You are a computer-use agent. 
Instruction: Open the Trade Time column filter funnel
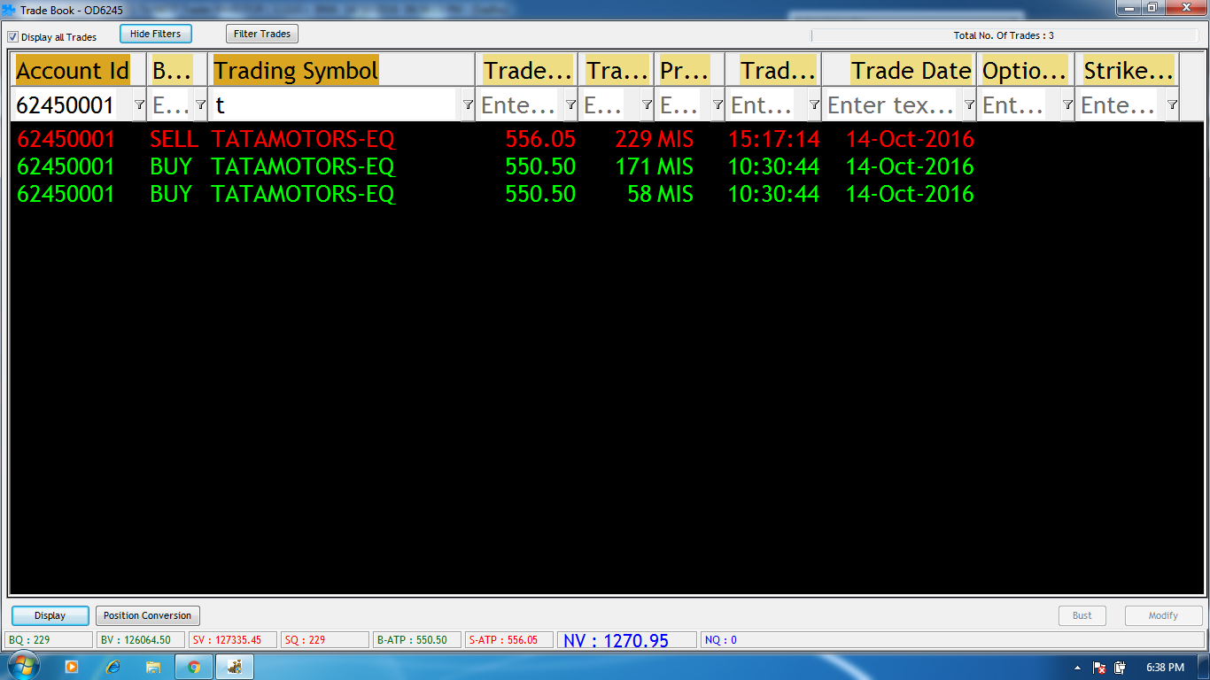(x=814, y=104)
